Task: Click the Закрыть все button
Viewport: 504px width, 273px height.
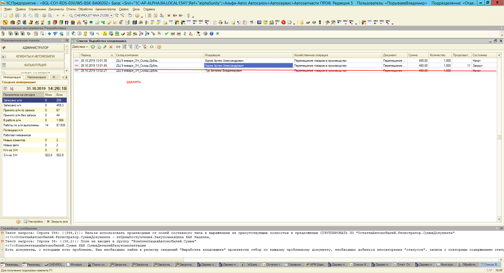Action: (x=57, y=222)
